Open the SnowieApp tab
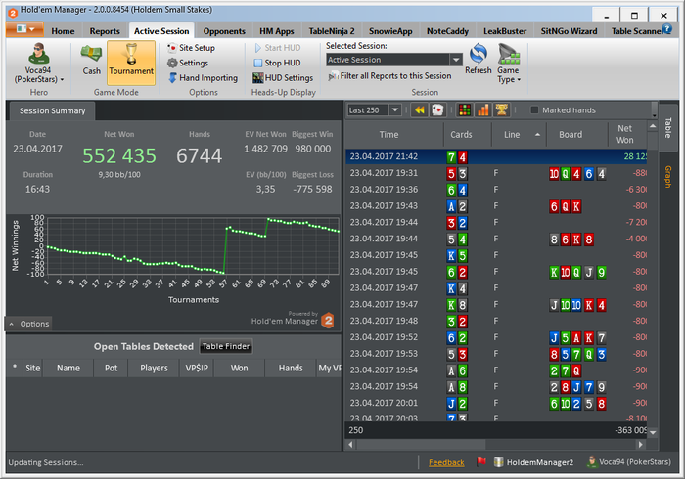The width and height of the screenshot is (685, 479). tap(390, 31)
